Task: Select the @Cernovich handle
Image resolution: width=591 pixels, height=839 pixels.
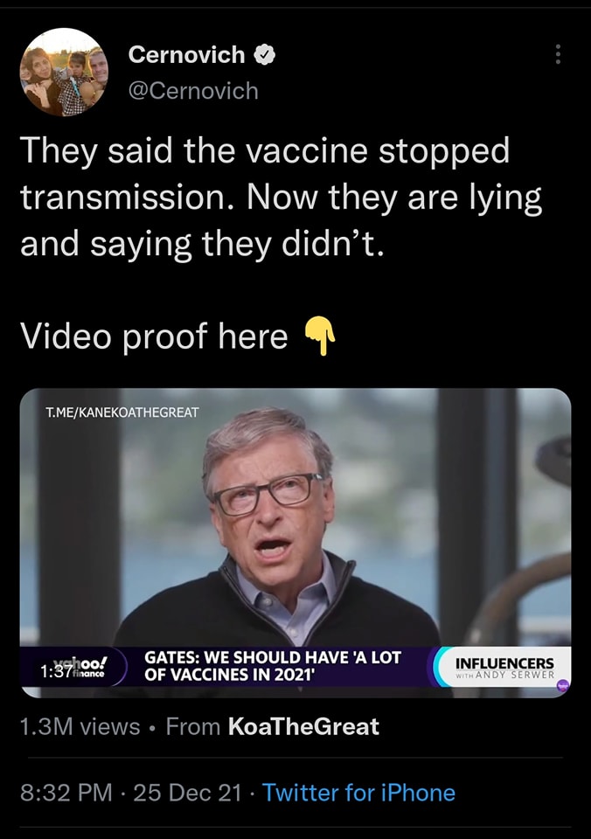Action: tap(193, 90)
